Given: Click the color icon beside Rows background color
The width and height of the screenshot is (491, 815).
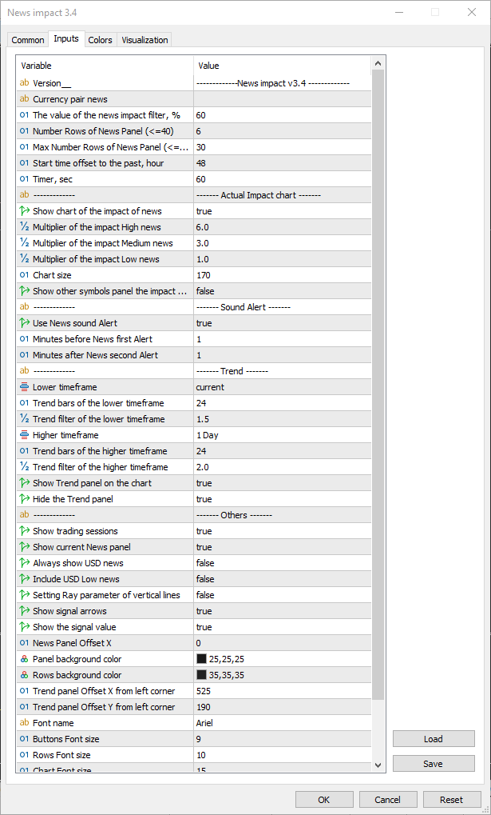Looking at the screenshot, I should tap(24, 675).
